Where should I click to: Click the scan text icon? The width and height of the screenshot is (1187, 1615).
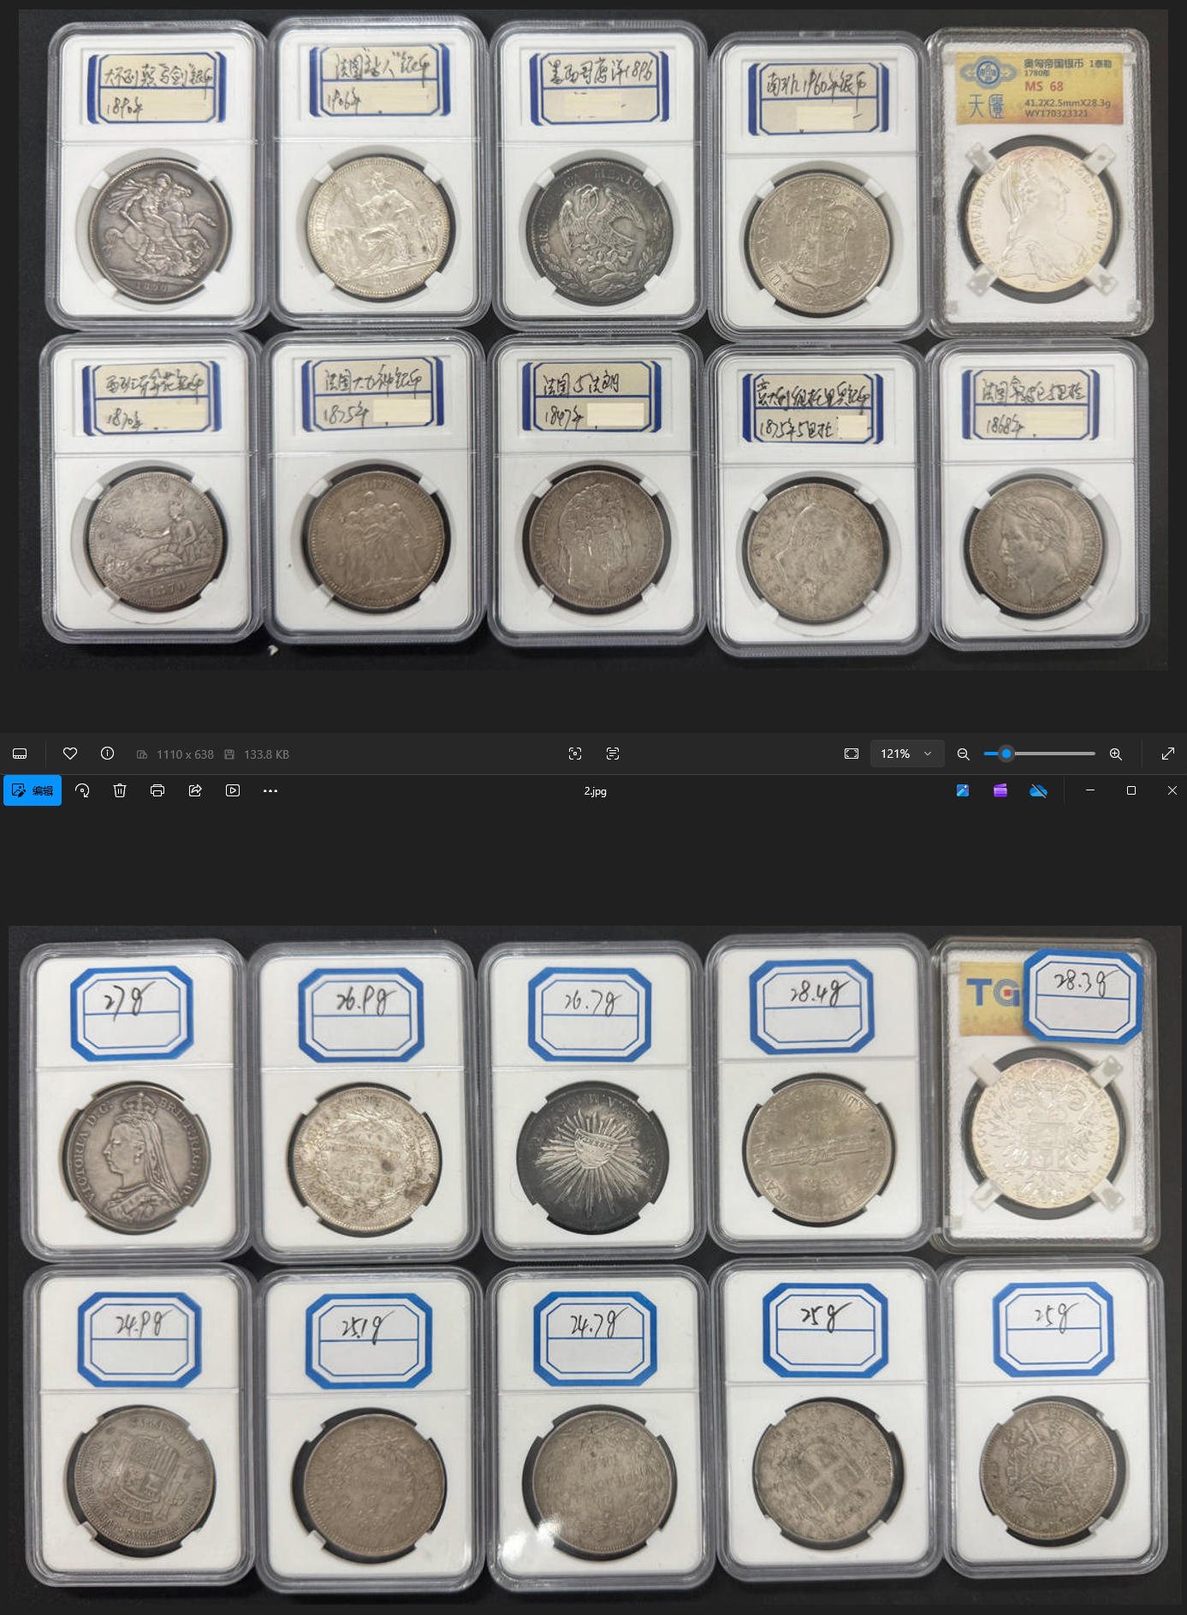(613, 754)
